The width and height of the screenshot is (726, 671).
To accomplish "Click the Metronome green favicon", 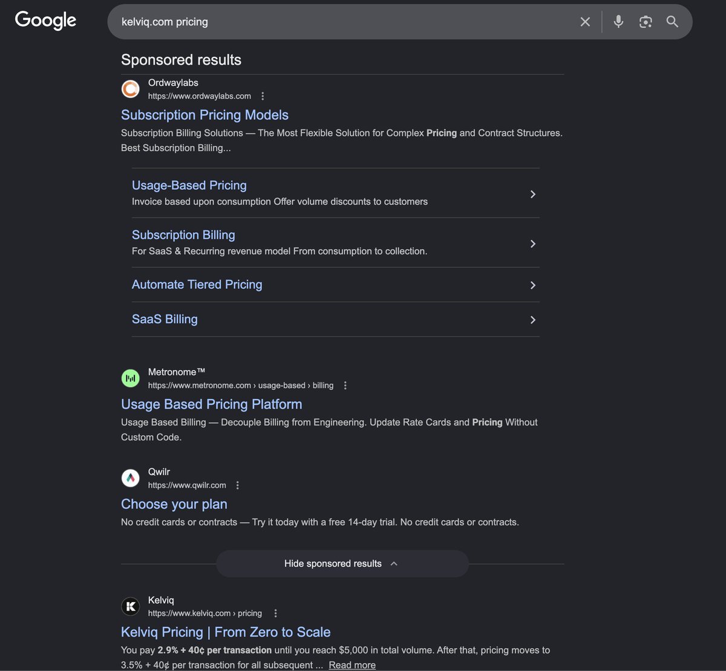I will pos(131,378).
